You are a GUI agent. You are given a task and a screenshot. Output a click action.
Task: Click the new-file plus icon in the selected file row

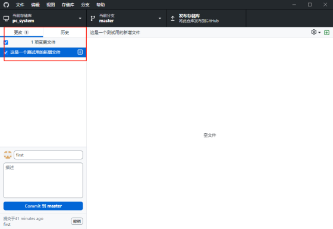(x=80, y=52)
